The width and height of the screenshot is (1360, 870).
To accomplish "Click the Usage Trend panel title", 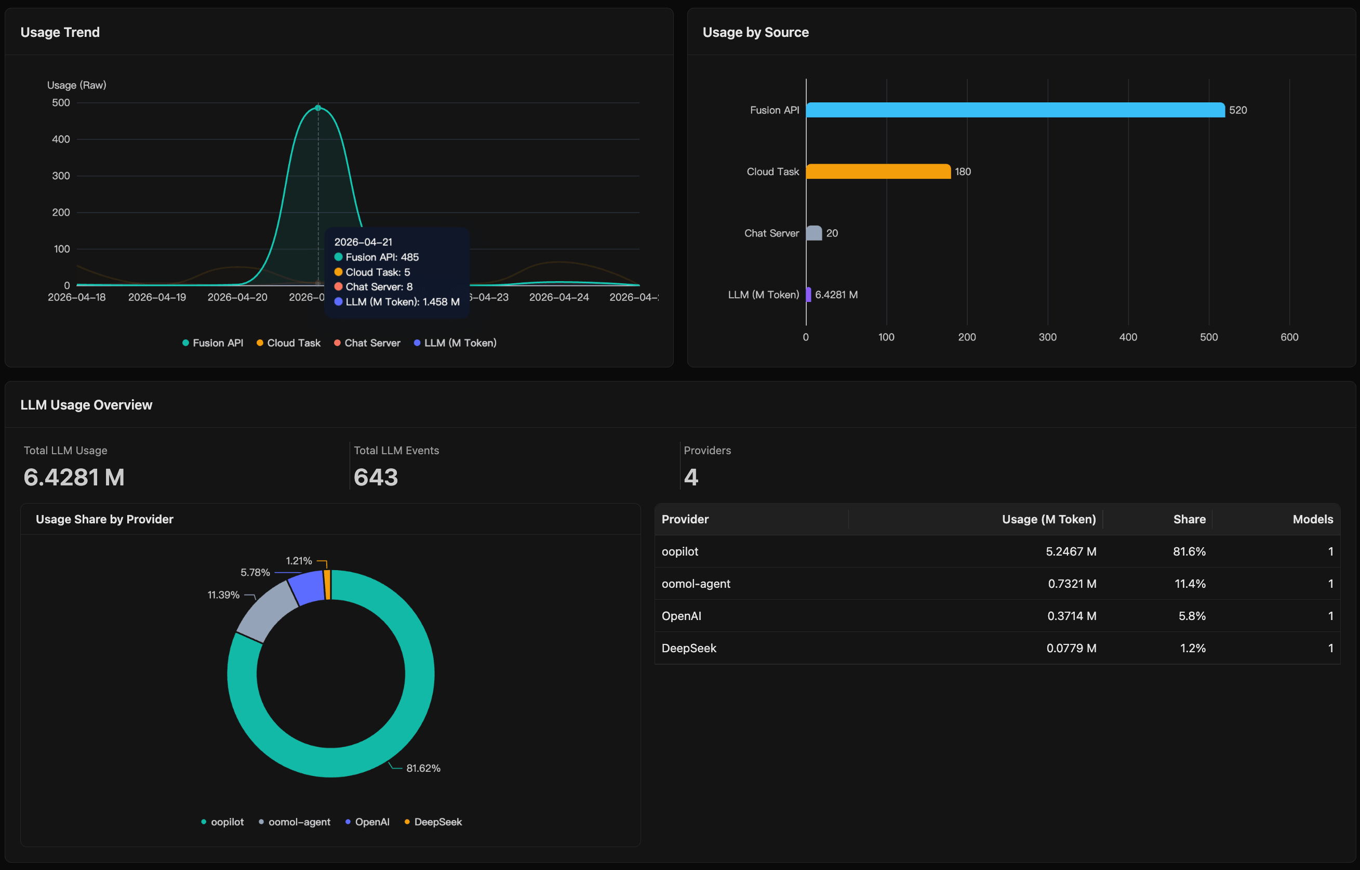I will point(60,32).
